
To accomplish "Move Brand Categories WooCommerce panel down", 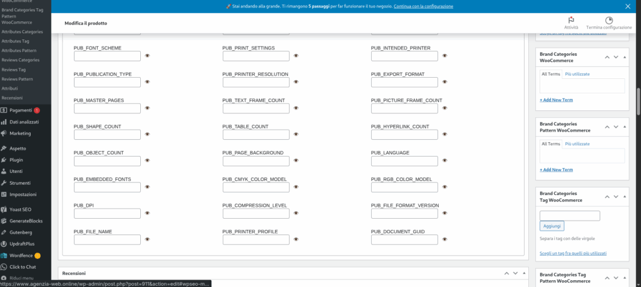I will pos(616,57).
